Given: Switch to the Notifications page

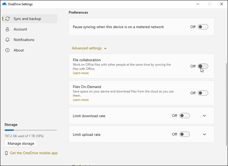Looking at the screenshot, I should [x=30, y=40].
